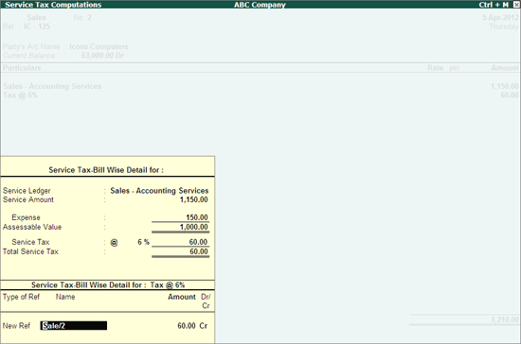Click the Cr indicator beside the bill amount
This screenshot has height=344, width=521.
tap(204, 326)
